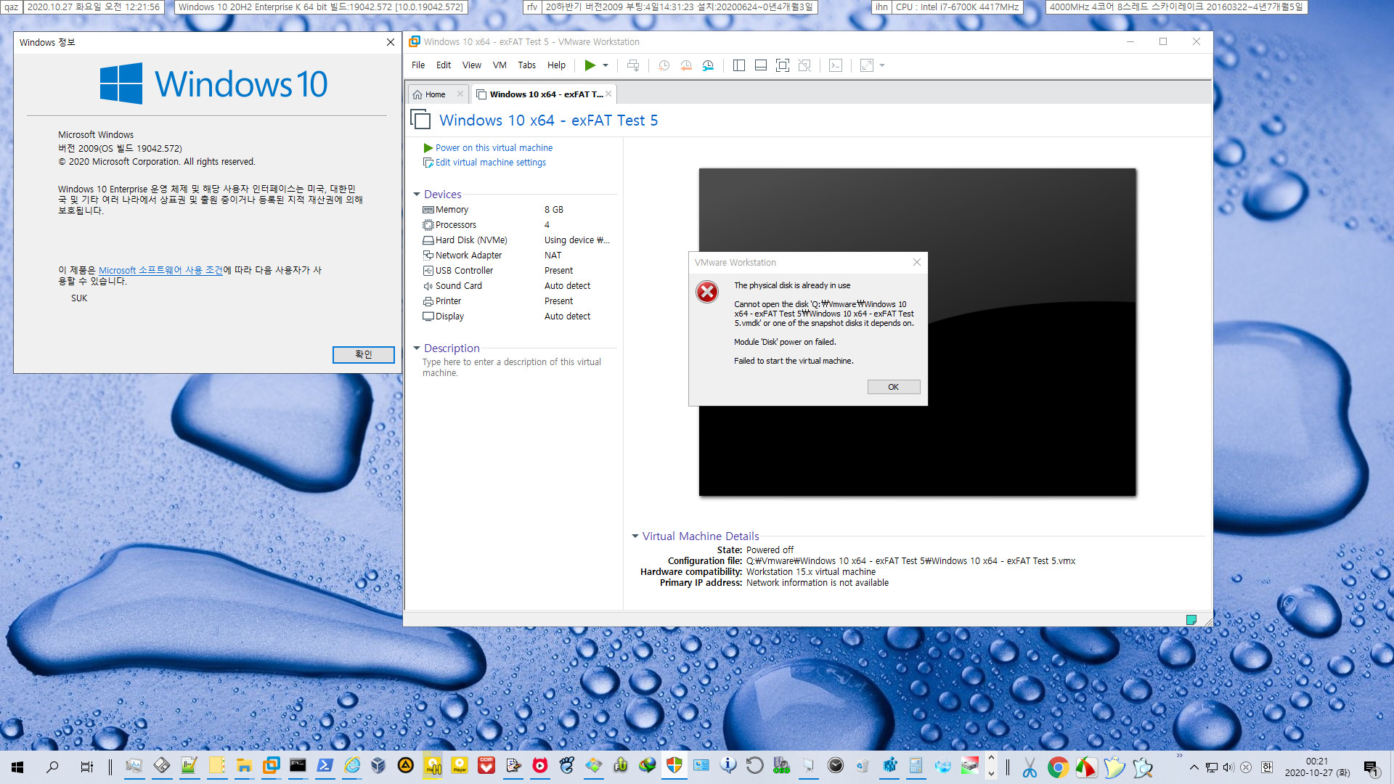Screen dimensions: 1394x784
Task: Click the taskbar clock showing 00:21
Action: tap(1317, 767)
